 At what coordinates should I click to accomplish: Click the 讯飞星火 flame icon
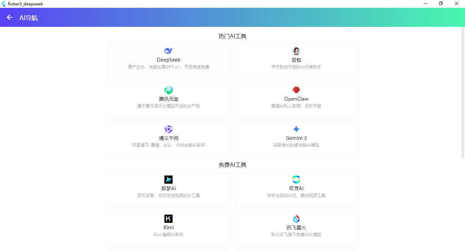[296, 218]
